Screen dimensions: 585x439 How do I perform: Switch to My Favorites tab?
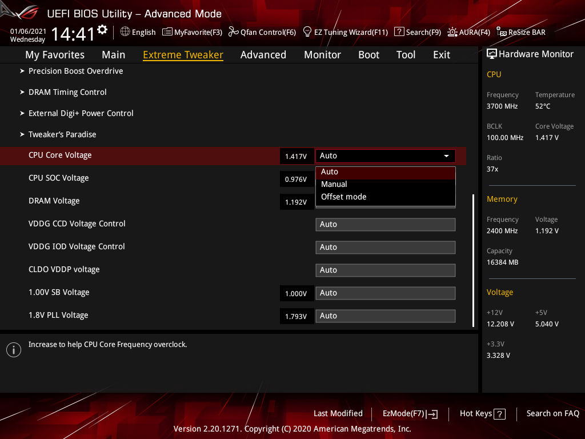tap(55, 55)
